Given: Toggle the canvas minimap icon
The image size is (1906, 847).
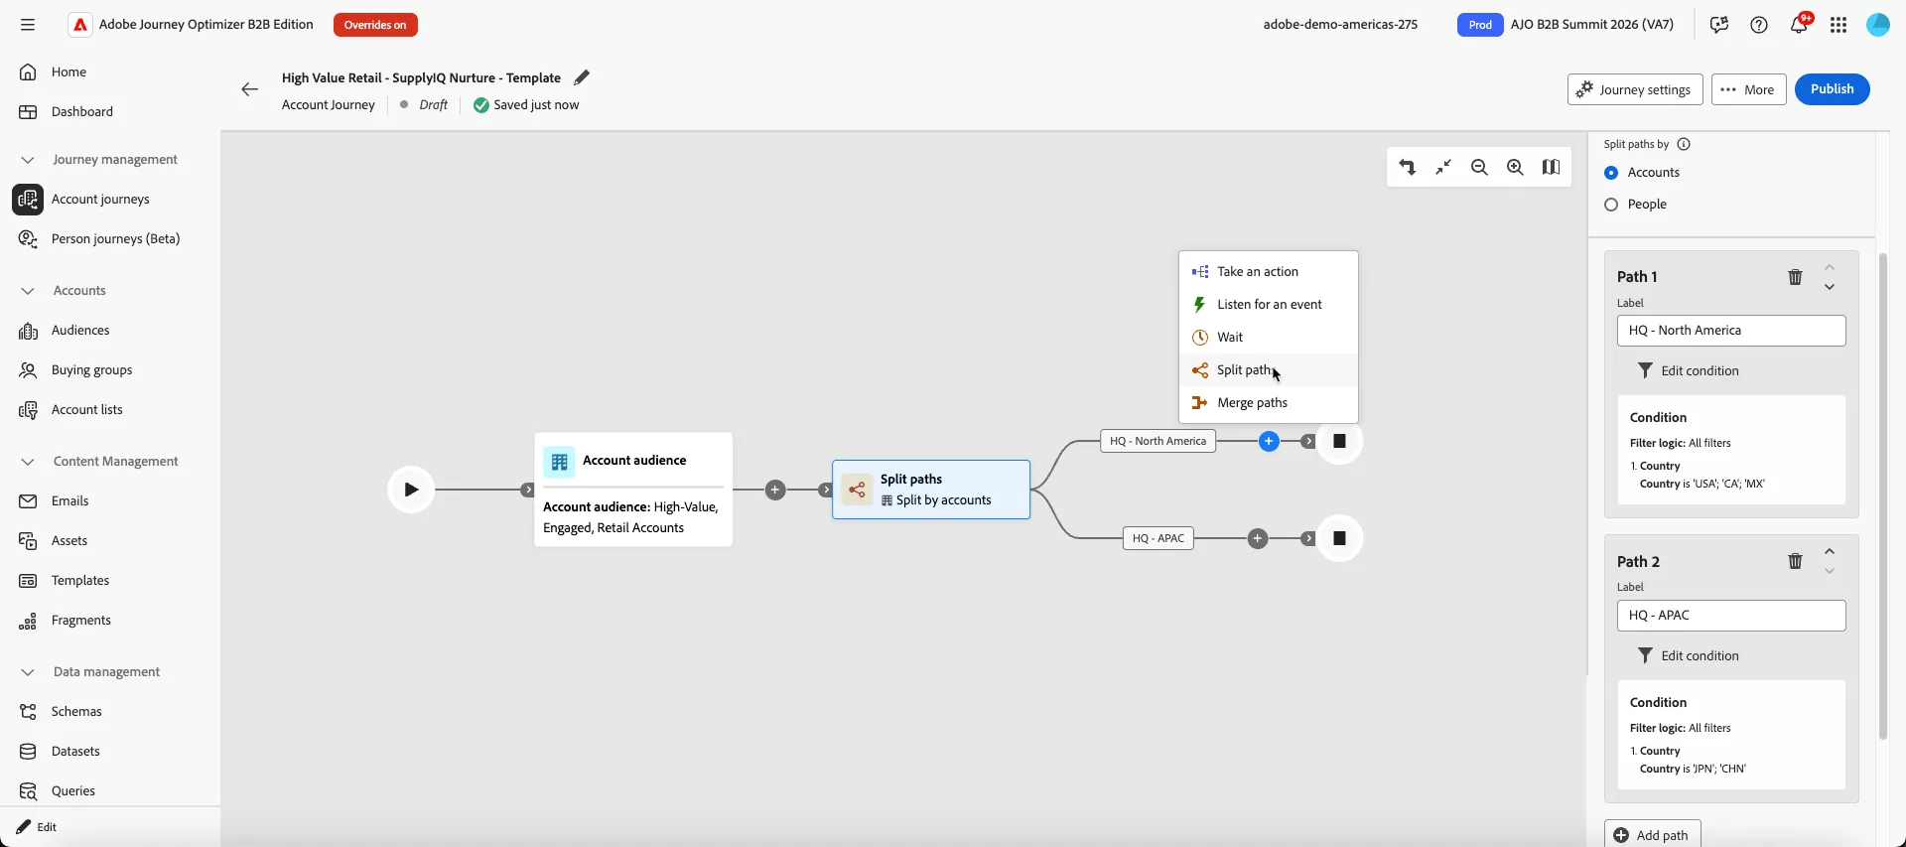Looking at the screenshot, I should pyautogui.click(x=1551, y=167).
